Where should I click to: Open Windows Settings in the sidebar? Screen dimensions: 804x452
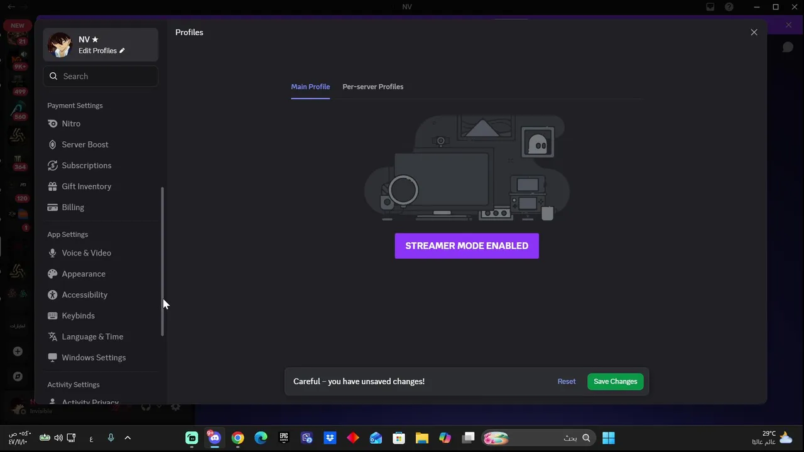tap(100, 358)
